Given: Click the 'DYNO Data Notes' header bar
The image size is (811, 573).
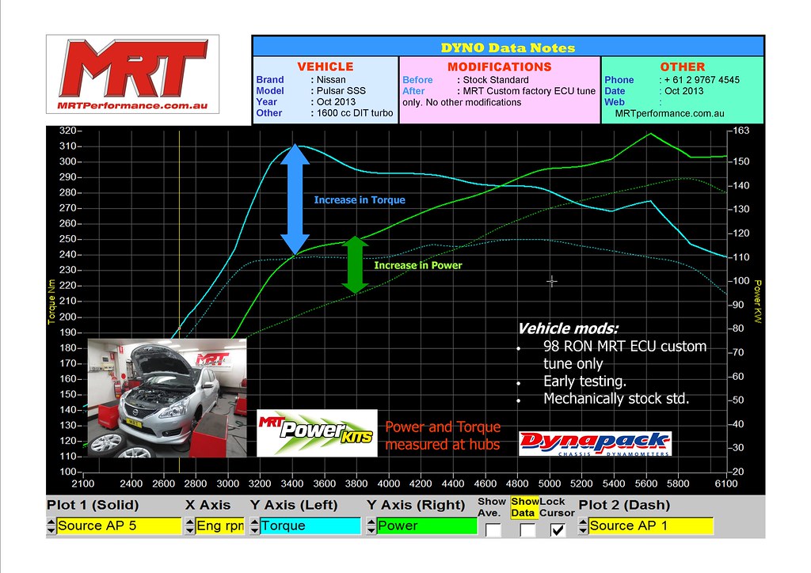Looking at the screenshot, I should click(x=508, y=47).
